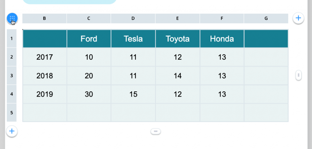Select the cell containing 30

point(89,94)
